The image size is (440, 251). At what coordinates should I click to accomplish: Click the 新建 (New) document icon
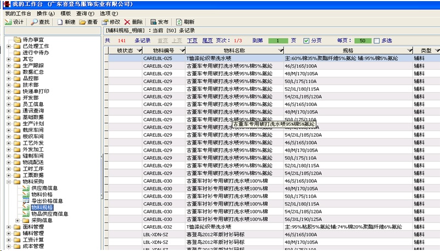(x=60, y=22)
